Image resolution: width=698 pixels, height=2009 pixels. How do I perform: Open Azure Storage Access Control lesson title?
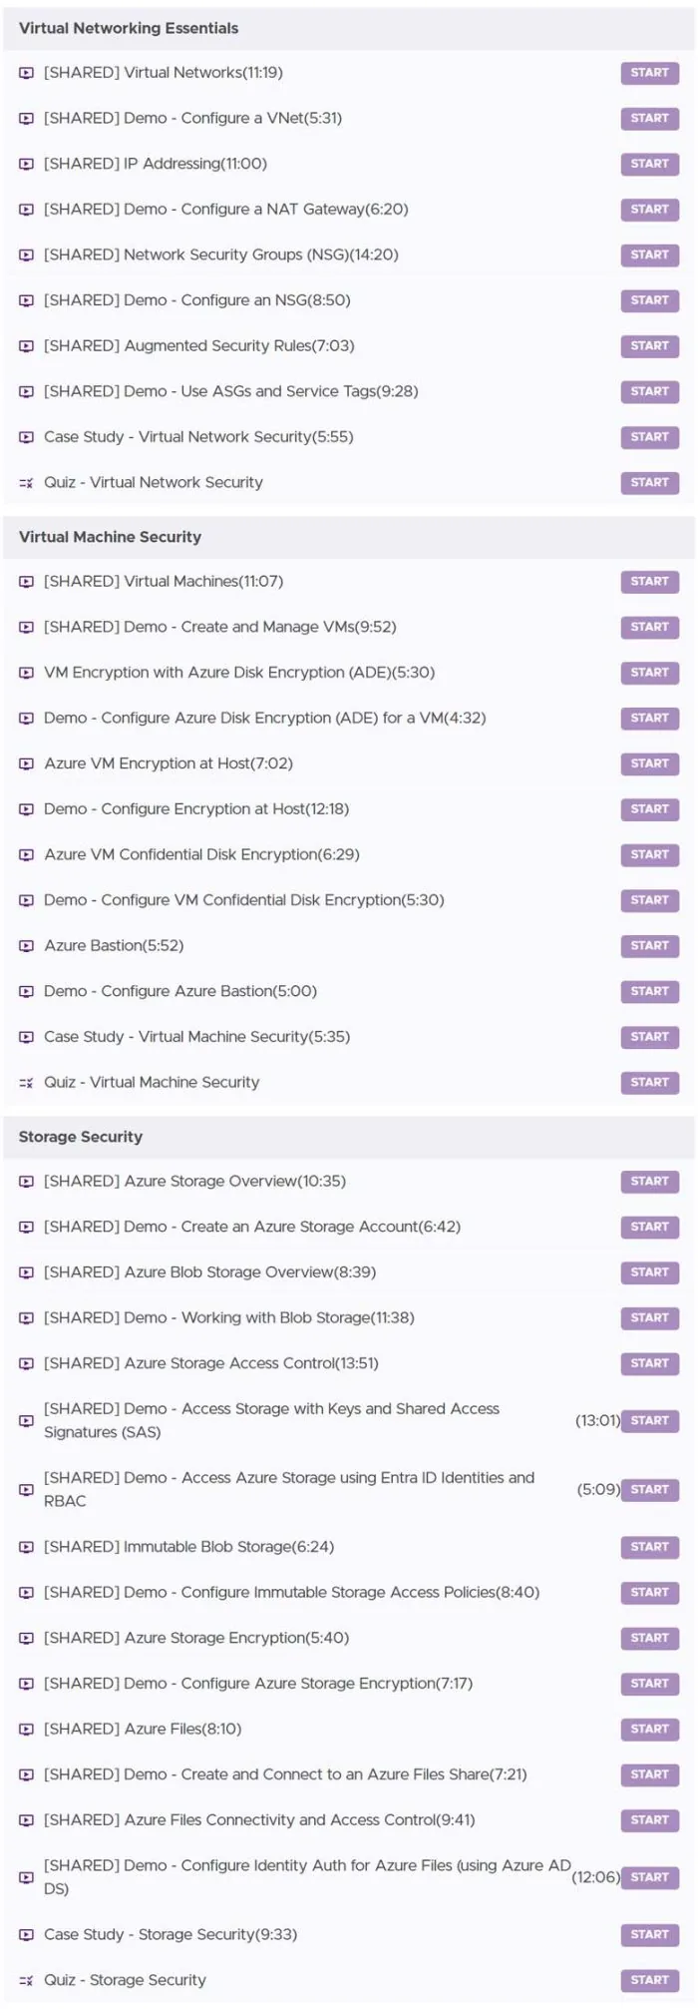pyautogui.click(x=211, y=1363)
